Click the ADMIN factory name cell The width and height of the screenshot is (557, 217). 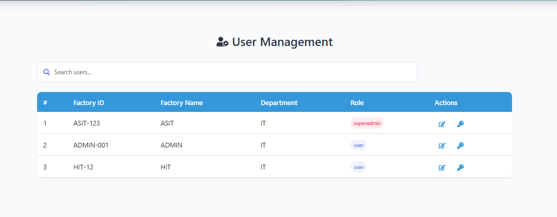click(172, 145)
